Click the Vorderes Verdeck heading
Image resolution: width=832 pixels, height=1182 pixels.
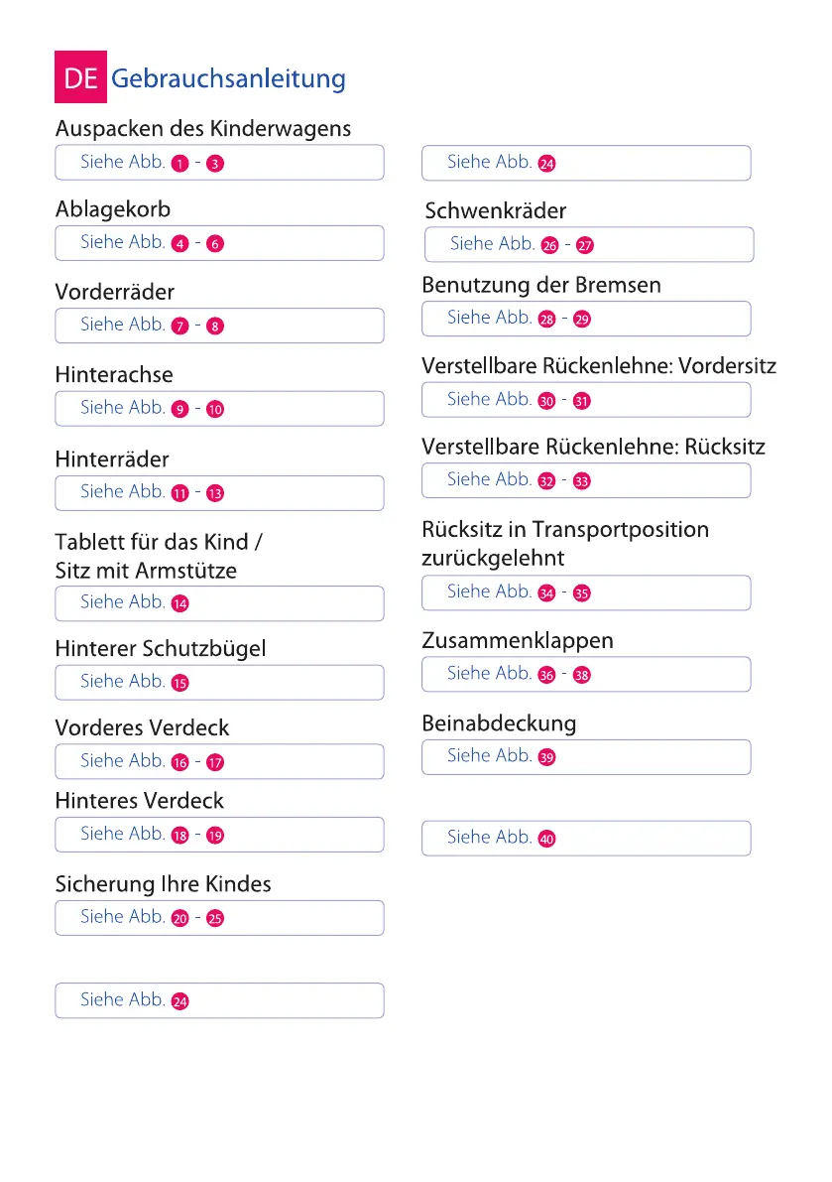tap(142, 728)
